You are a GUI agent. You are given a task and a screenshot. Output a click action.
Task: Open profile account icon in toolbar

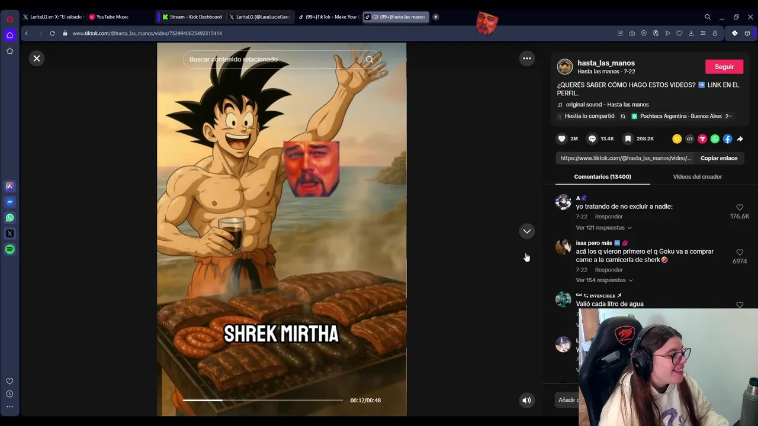tap(715, 33)
